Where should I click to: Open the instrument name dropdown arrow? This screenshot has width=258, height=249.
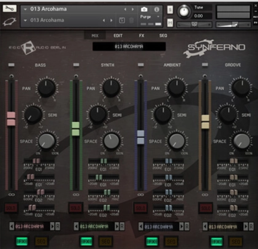25,9
